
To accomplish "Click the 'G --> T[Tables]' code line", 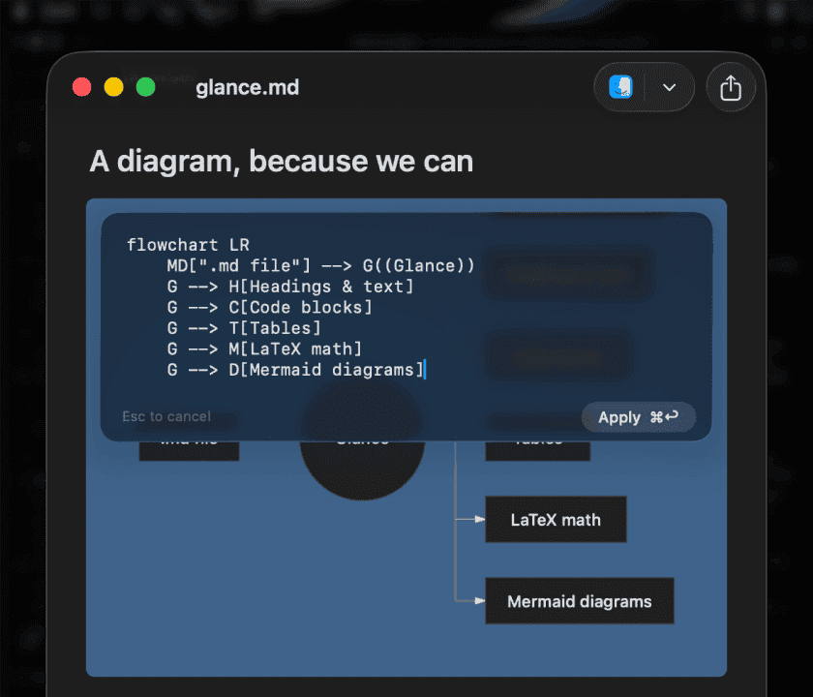I will 244,328.
